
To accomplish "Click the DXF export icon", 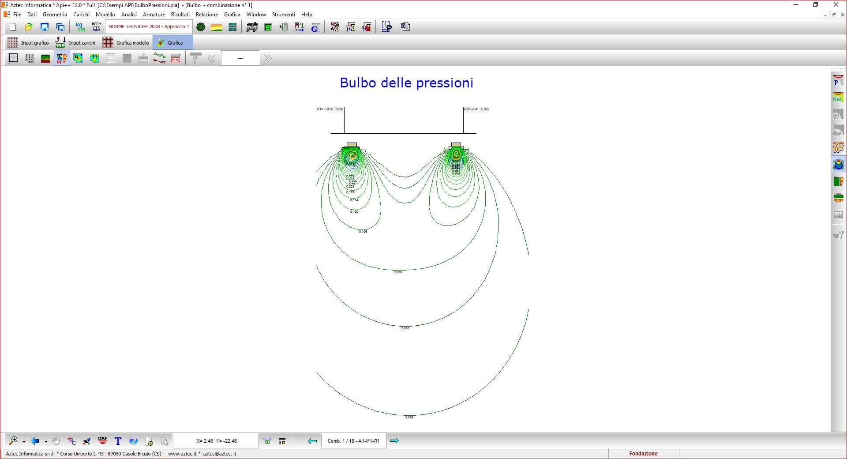I will point(103,440).
